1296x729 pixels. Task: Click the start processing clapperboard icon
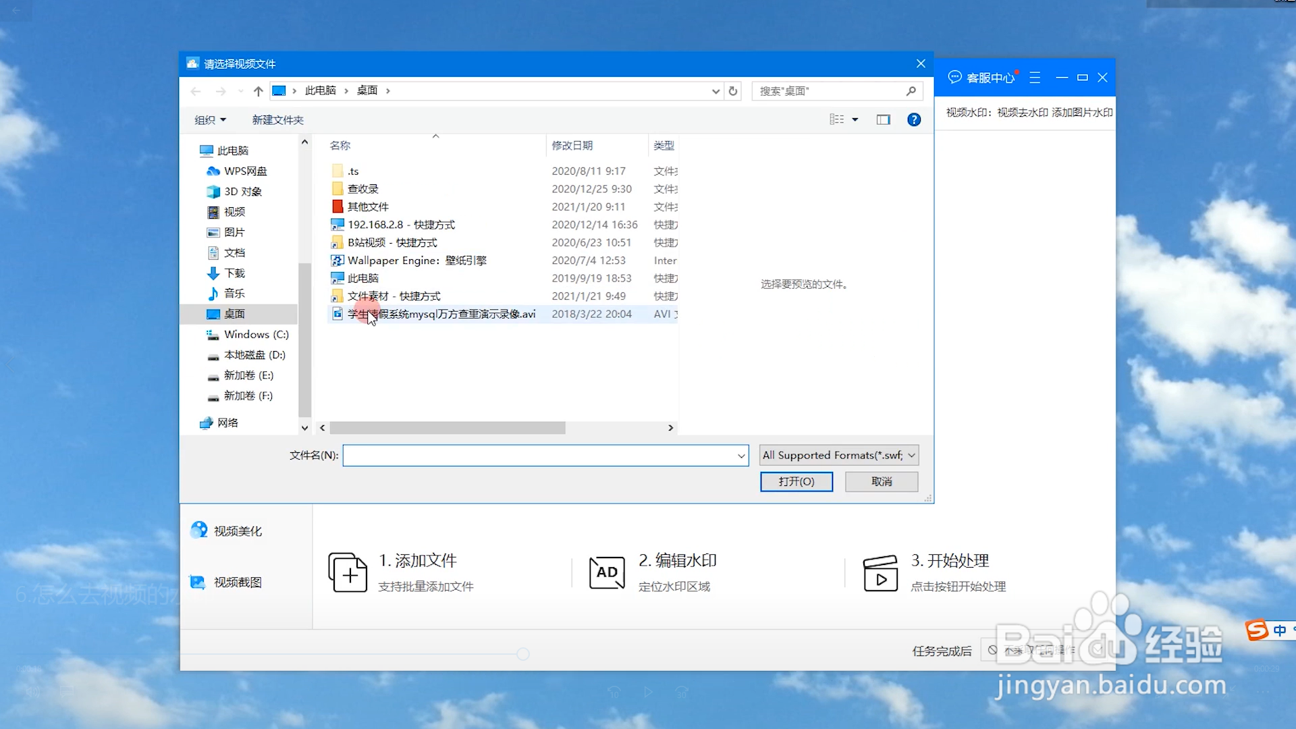coord(880,573)
